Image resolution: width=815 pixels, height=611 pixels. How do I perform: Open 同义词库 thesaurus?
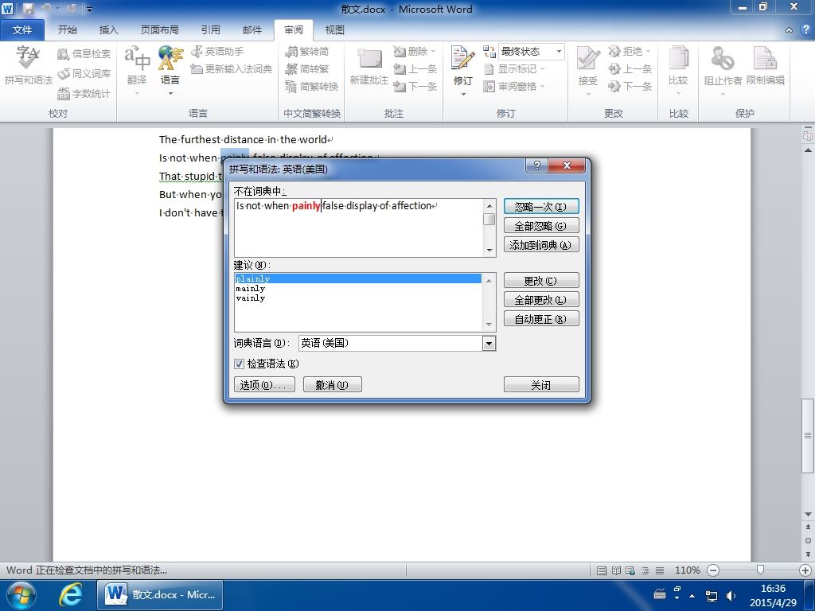pyautogui.click(x=84, y=74)
